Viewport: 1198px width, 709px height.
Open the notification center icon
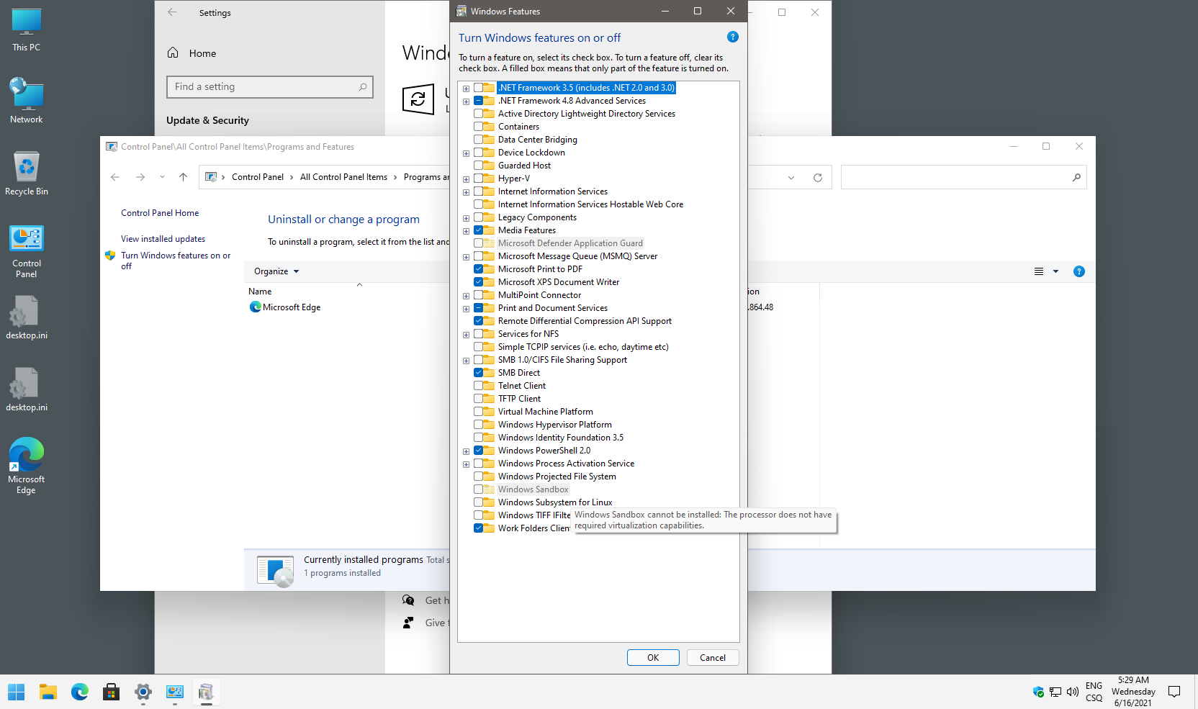pyautogui.click(x=1174, y=692)
